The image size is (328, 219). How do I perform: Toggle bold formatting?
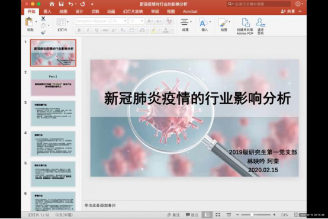[79, 30]
